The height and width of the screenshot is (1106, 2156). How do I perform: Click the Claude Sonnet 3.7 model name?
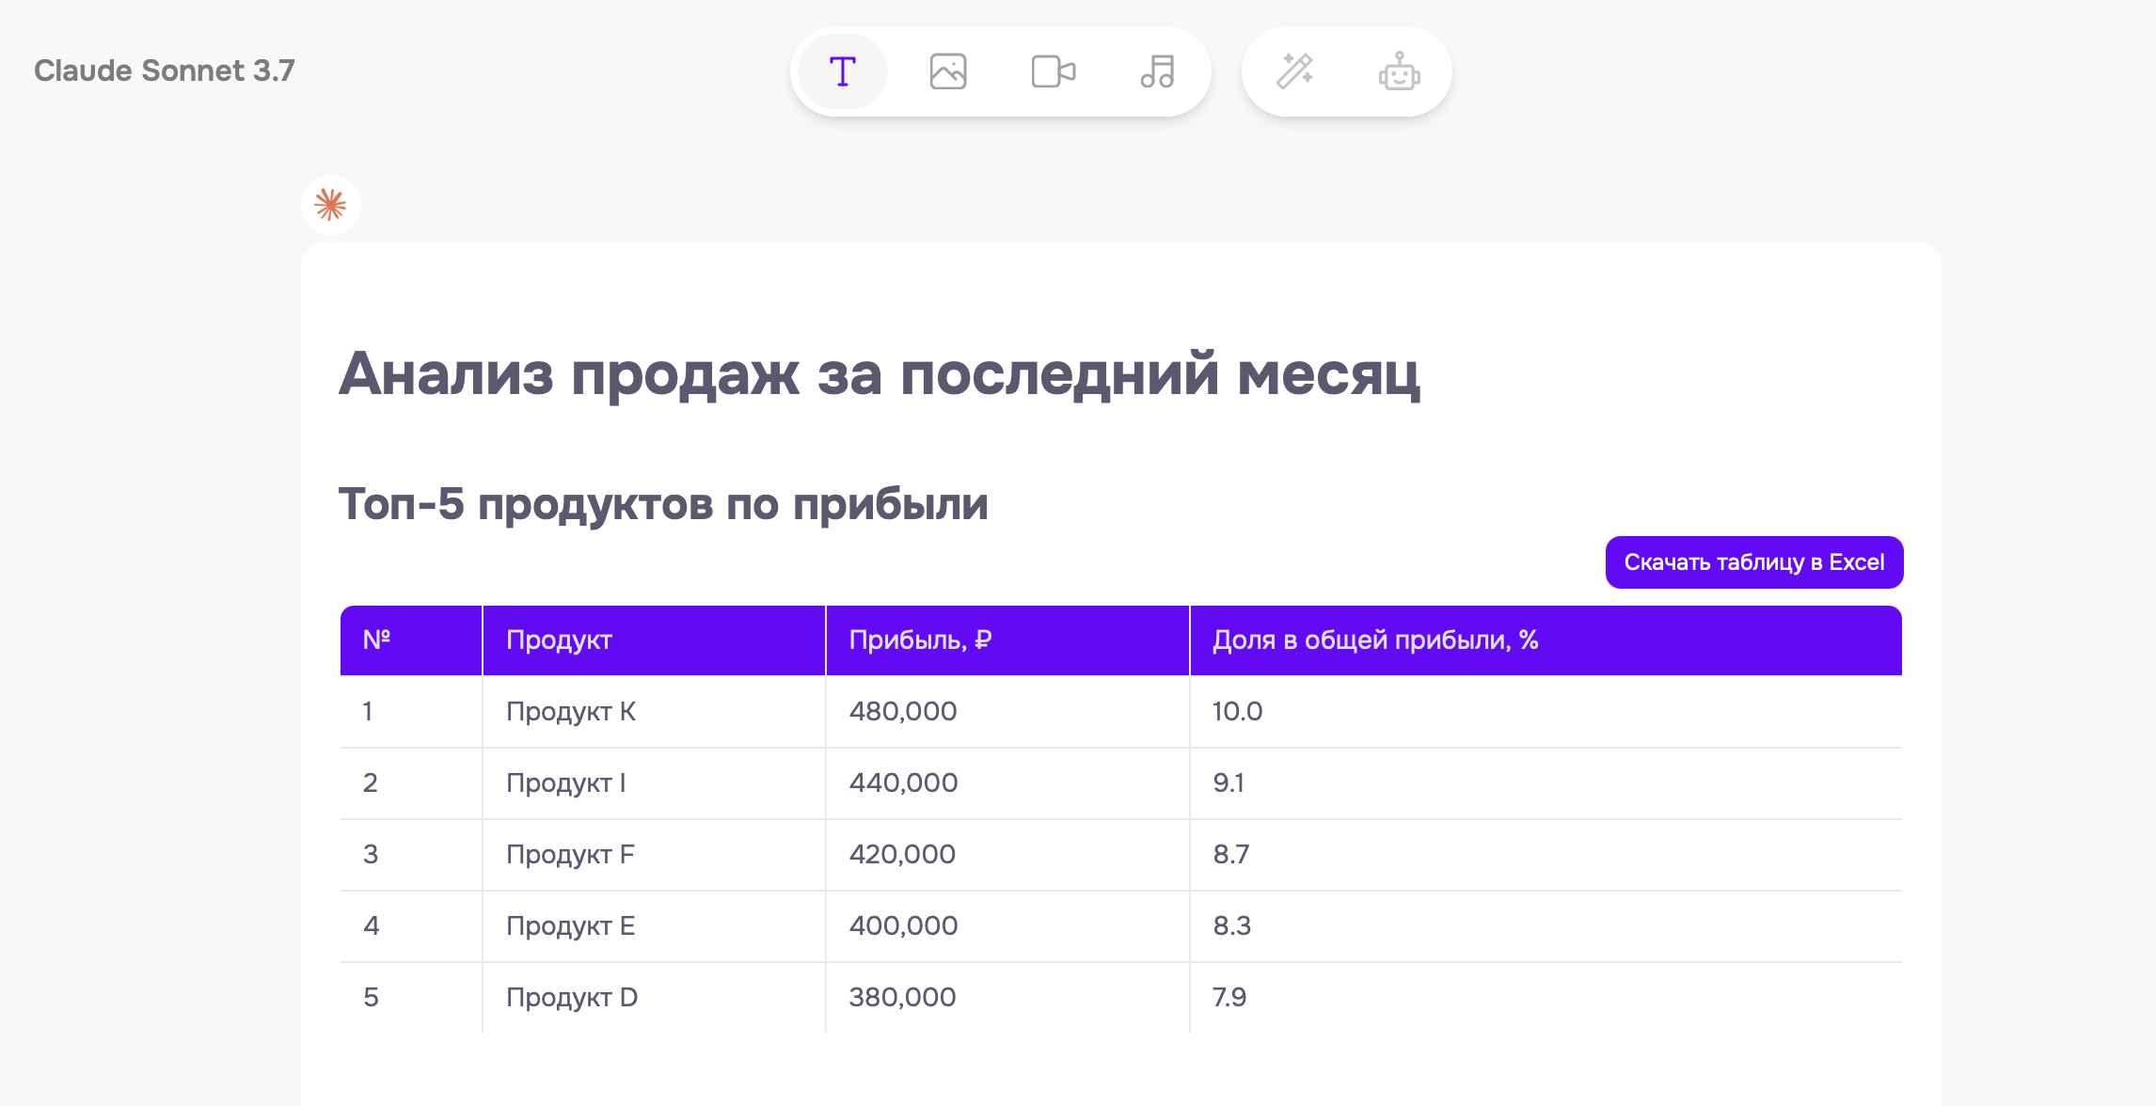(165, 71)
